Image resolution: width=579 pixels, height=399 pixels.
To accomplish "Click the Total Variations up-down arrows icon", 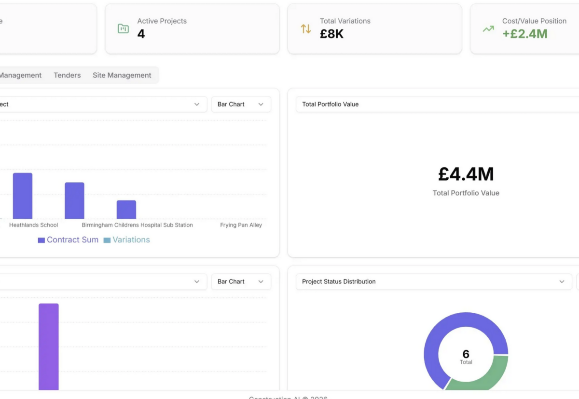I will [306, 29].
